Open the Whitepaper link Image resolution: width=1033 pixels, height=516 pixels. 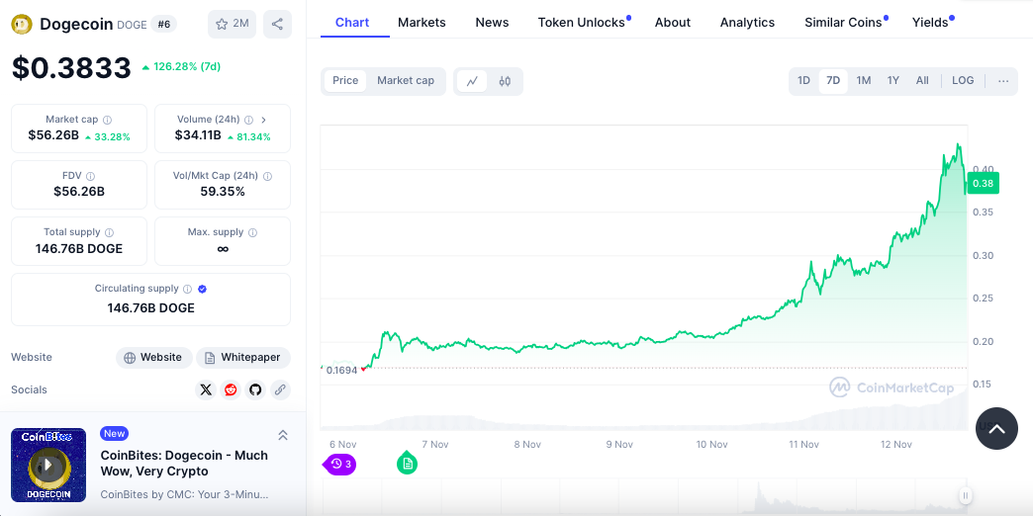(243, 358)
